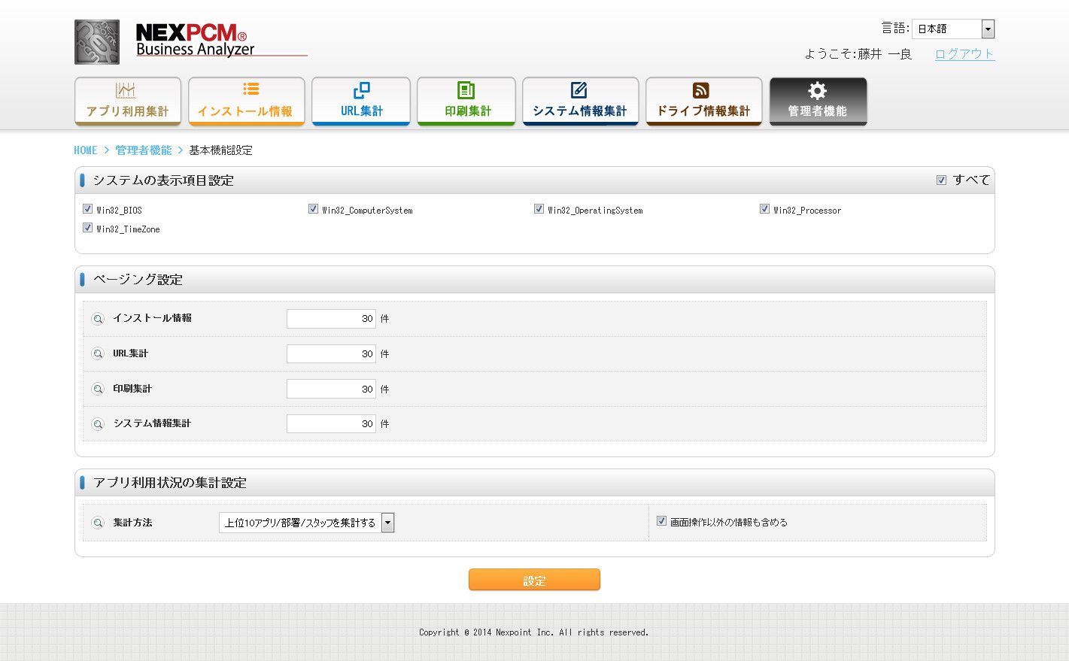Click the ページング設定 section header

[535, 280]
